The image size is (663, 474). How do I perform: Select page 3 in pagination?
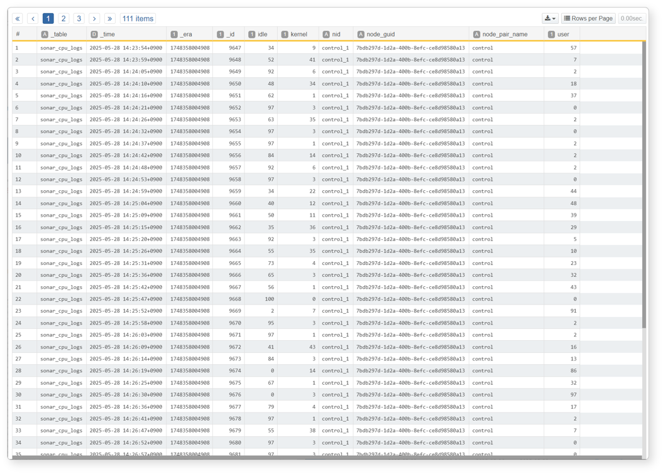click(79, 19)
